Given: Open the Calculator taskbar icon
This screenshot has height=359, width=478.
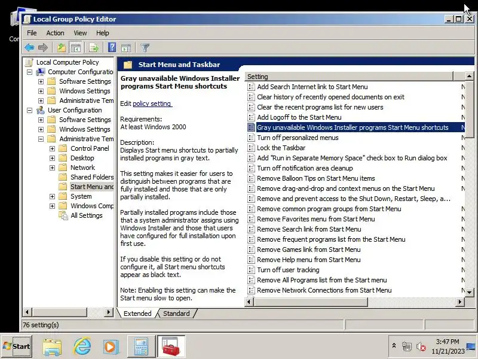Looking at the screenshot, I should pyautogui.click(x=141, y=346).
